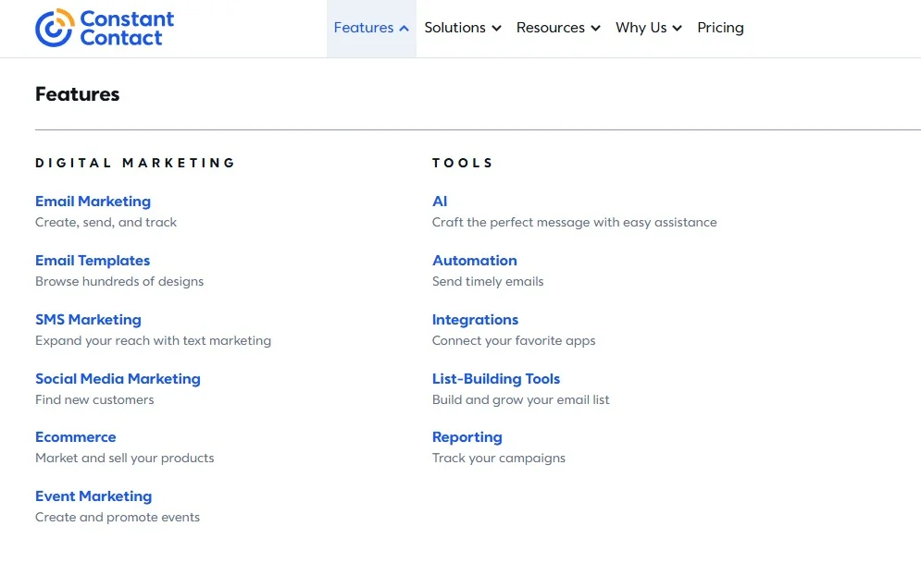921x563 pixels.
Task: Open Event Marketing link
Action: pyautogui.click(x=93, y=496)
